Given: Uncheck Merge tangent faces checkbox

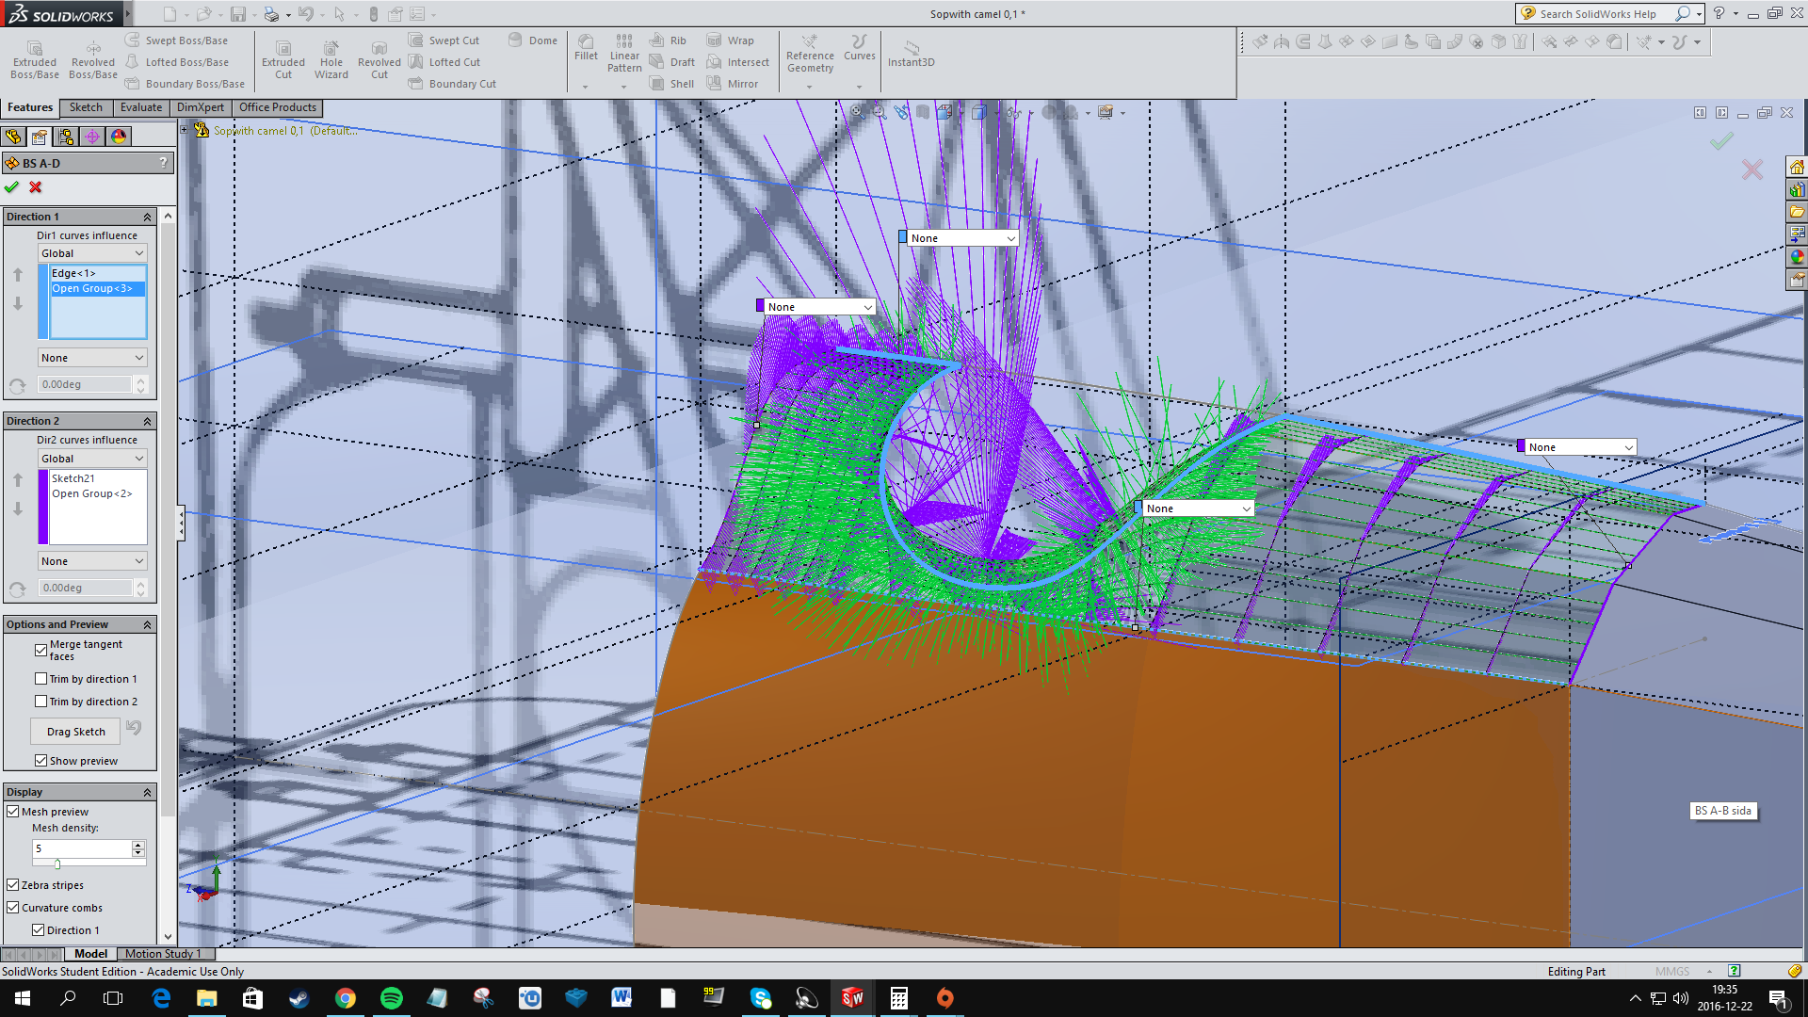Looking at the screenshot, I should [x=41, y=650].
